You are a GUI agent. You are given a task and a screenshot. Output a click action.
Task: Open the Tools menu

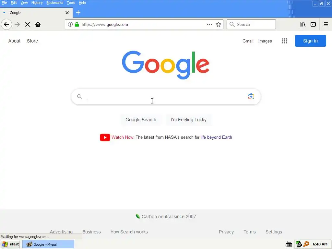tap(71, 3)
